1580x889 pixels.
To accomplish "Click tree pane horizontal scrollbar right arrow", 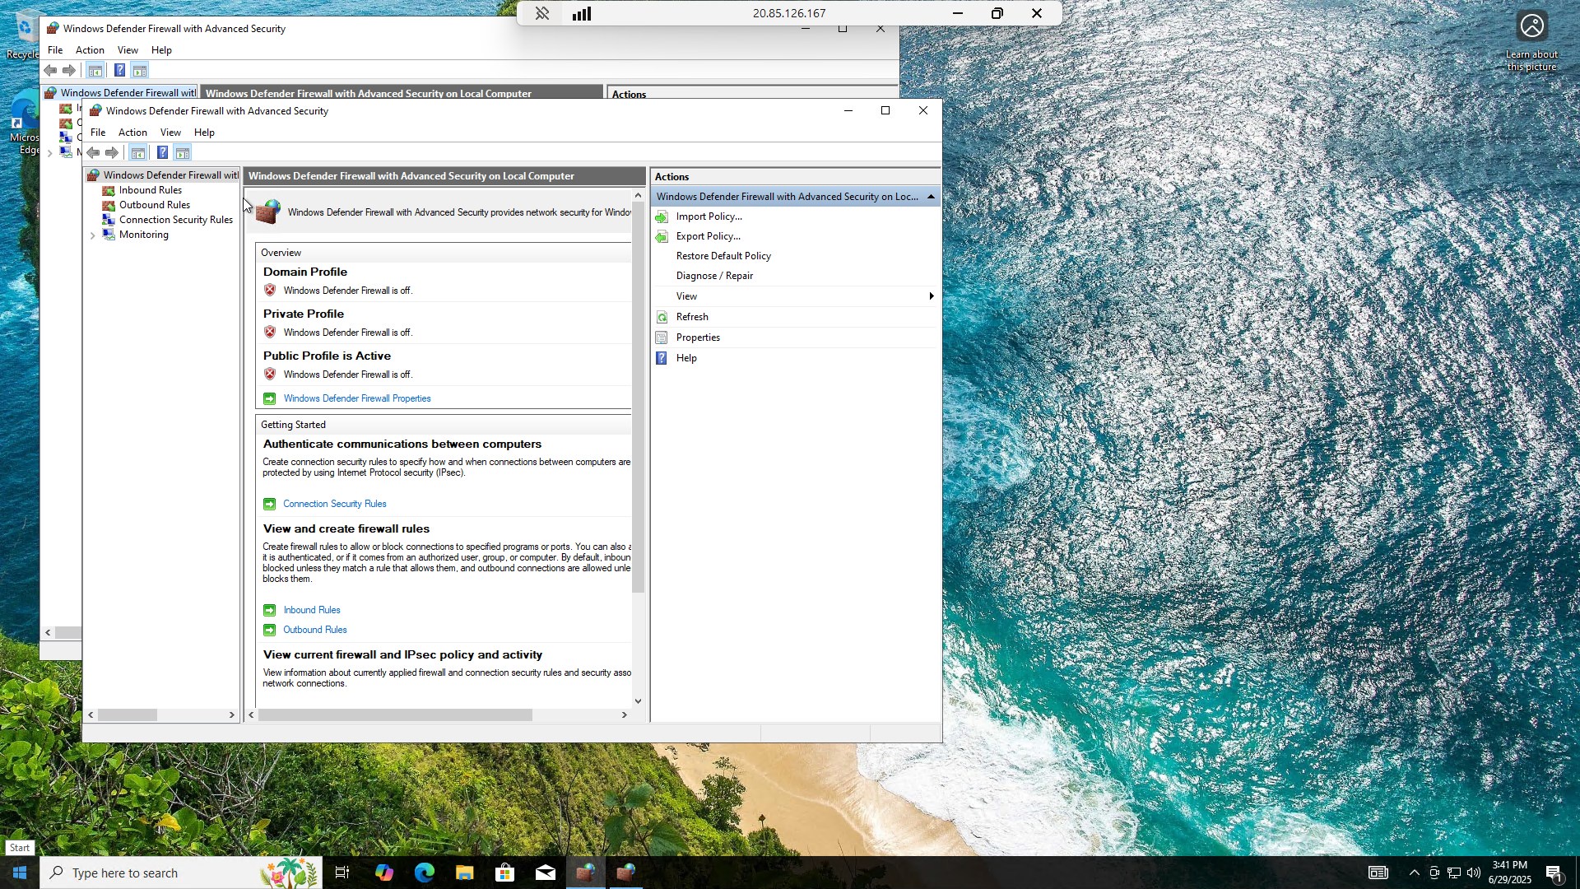I will pyautogui.click(x=232, y=715).
